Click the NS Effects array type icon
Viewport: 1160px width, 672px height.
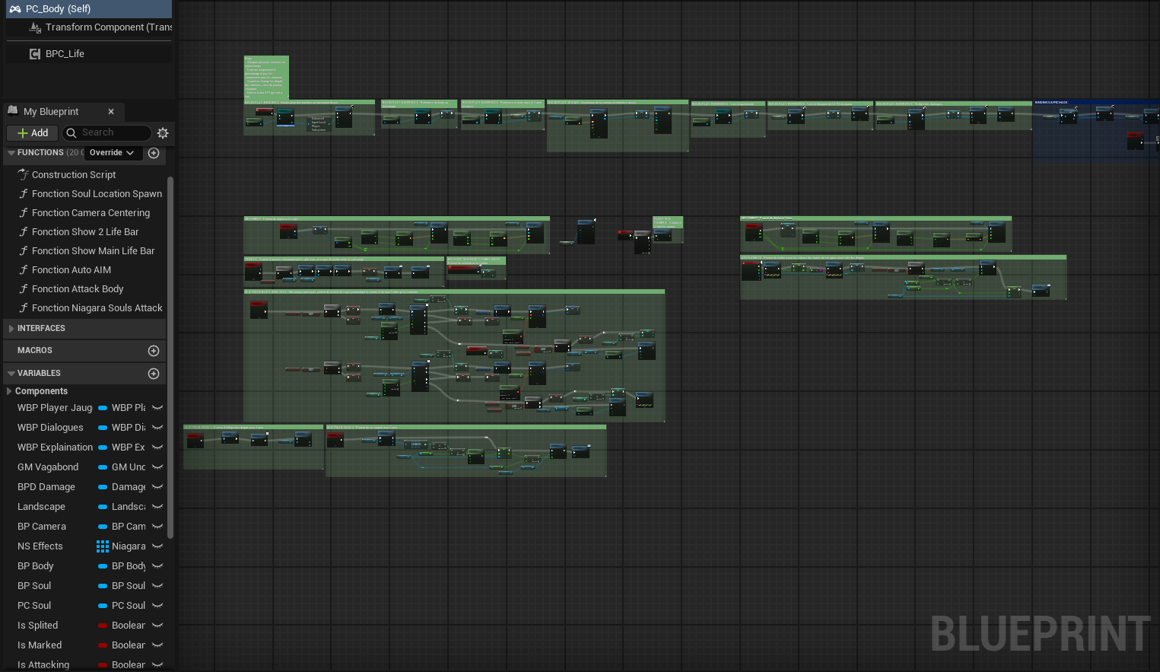[103, 546]
